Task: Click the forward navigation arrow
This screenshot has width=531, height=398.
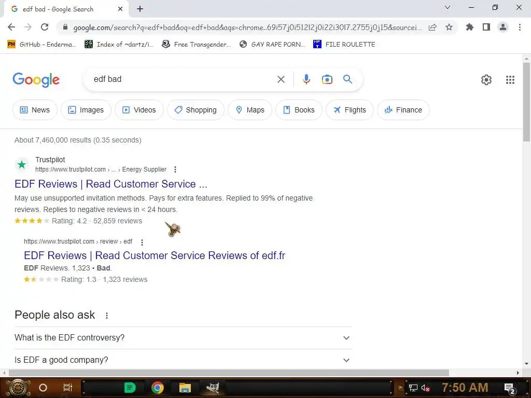Action: coord(28,27)
